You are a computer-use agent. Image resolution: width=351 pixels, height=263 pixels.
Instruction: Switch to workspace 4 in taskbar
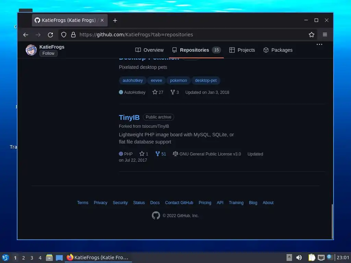click(40, 258)
